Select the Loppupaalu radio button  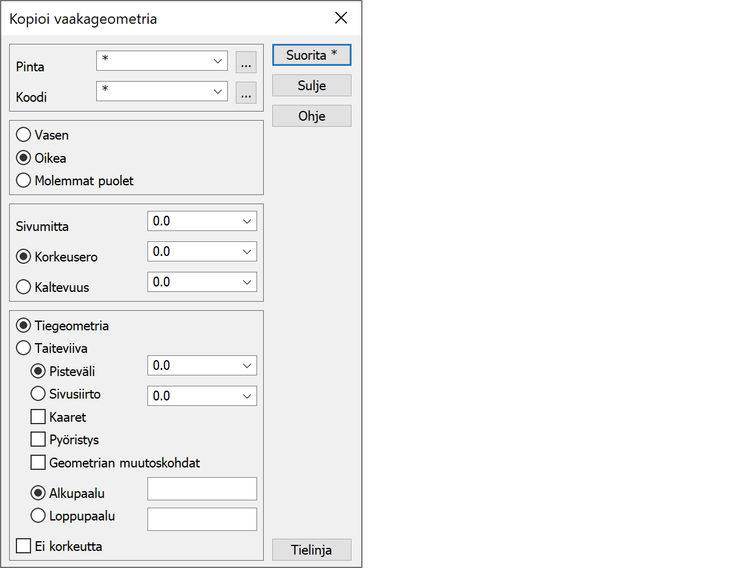[38, 516]
